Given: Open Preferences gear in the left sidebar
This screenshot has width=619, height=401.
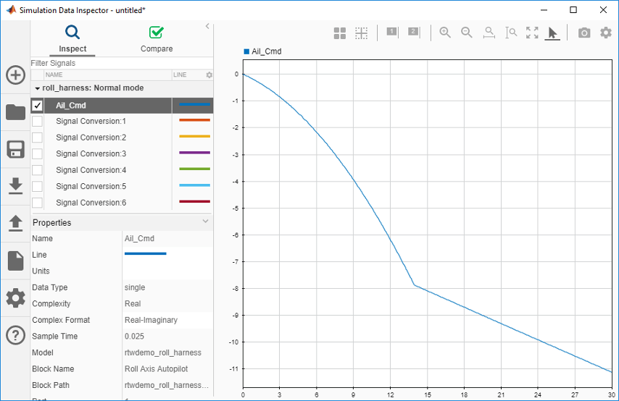Looking at the screenshot, I should [x=15, y=297].
